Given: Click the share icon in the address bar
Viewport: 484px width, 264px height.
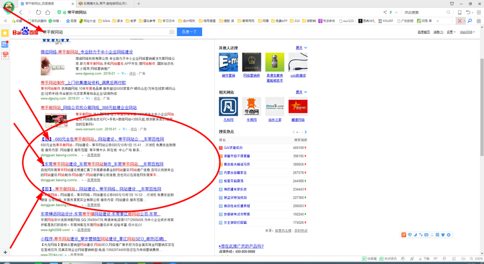Looking at the screenshot, I should pyautogui.click(x=385, y=12).
